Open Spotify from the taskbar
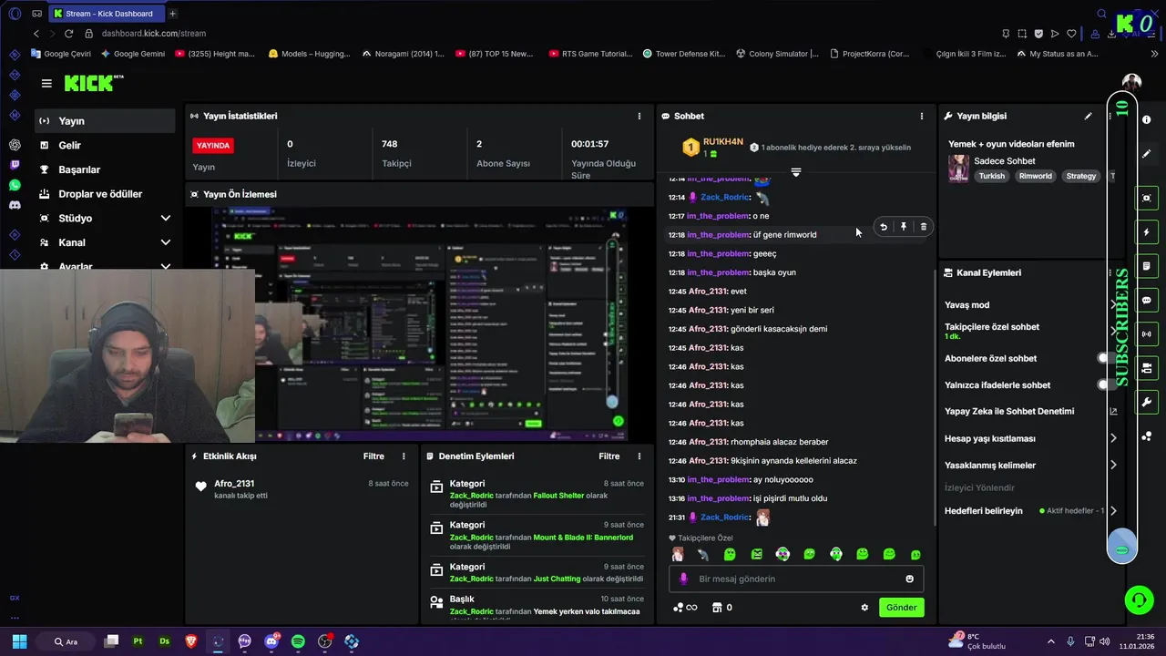 click(298, 641)
